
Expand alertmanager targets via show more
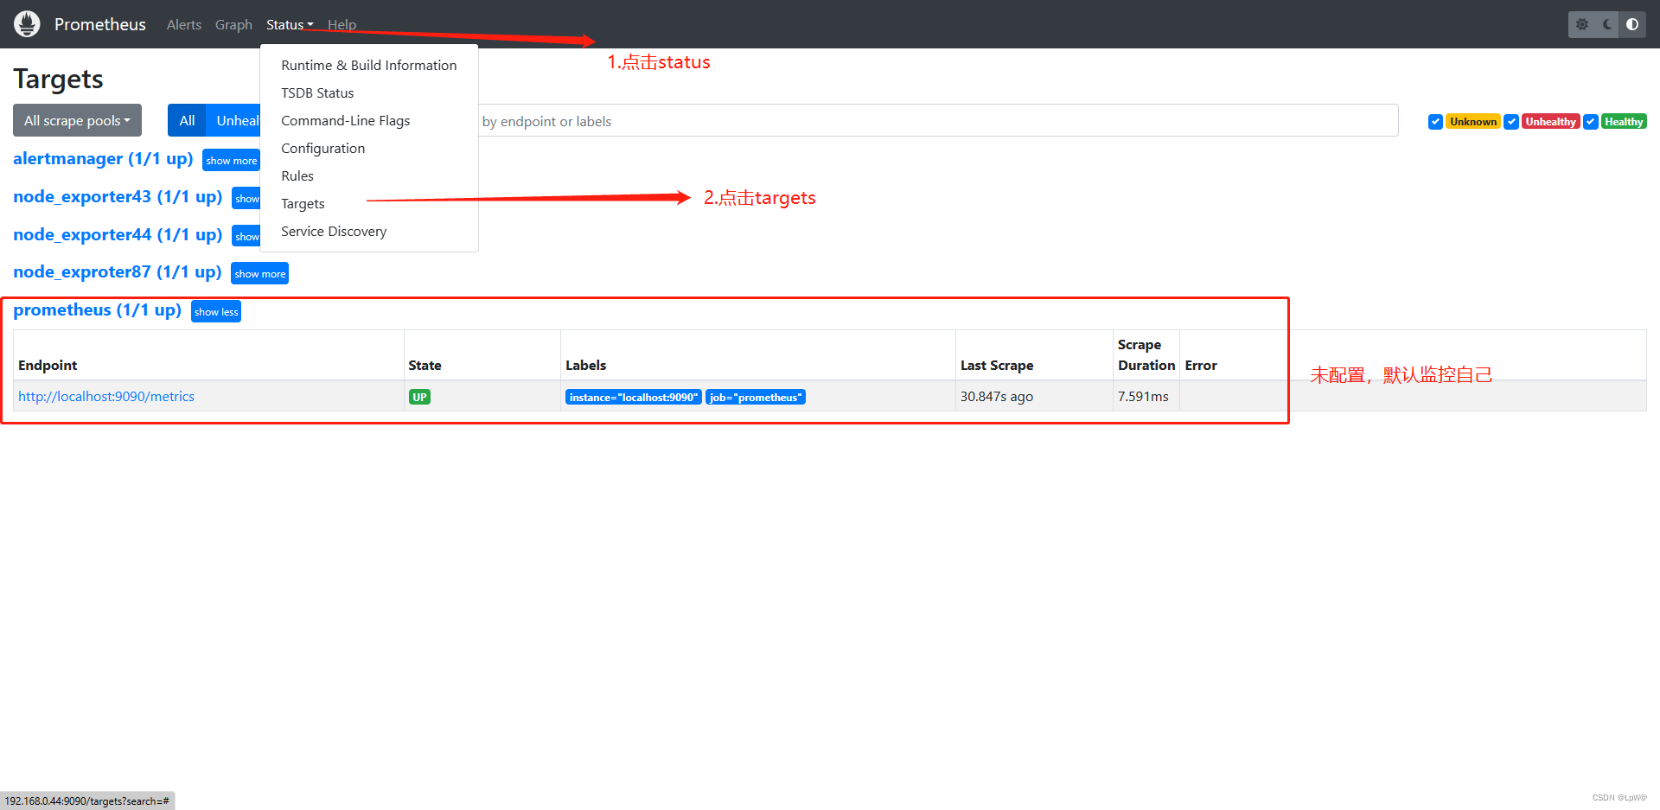231,160
